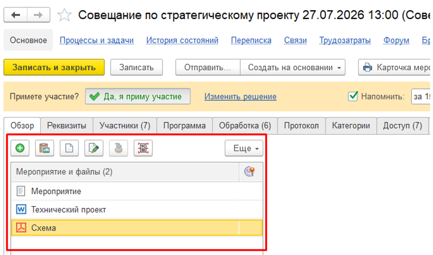
Task: Click the Записать и закрыть button
Action: [54, 67]
